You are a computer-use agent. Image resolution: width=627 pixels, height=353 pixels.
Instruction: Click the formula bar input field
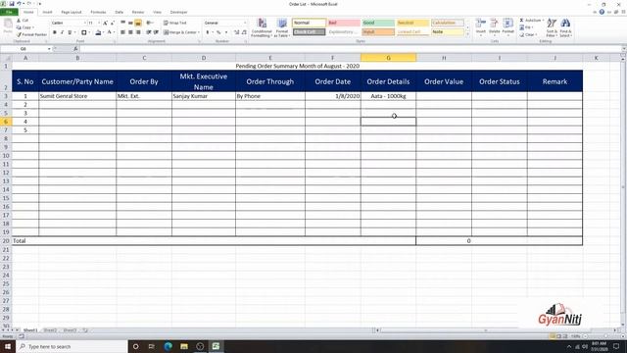351,49
